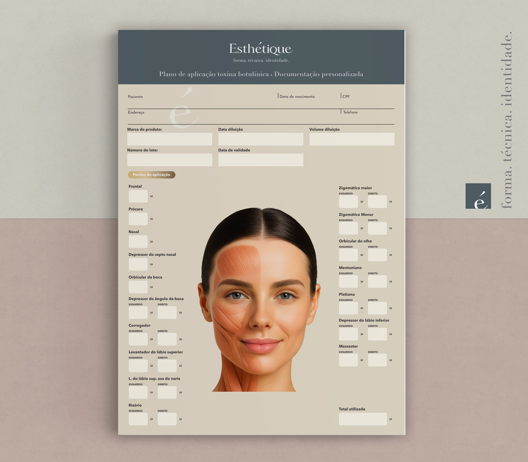
Task: Click Depressor do lábio inferior esquerdo box
Action: (348, 334)
